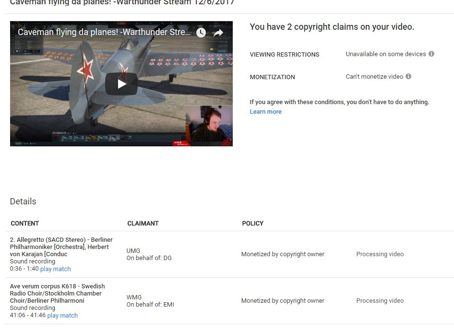Click Can't monetize video text
454x332 pixels.
[374, 77]
